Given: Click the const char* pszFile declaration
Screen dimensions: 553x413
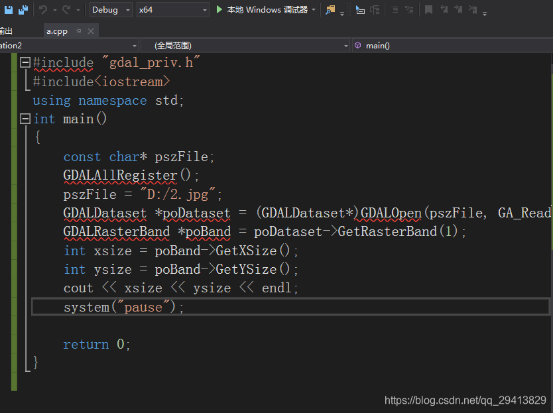Looking at the screenshot, I should click(x=139, y=156).
